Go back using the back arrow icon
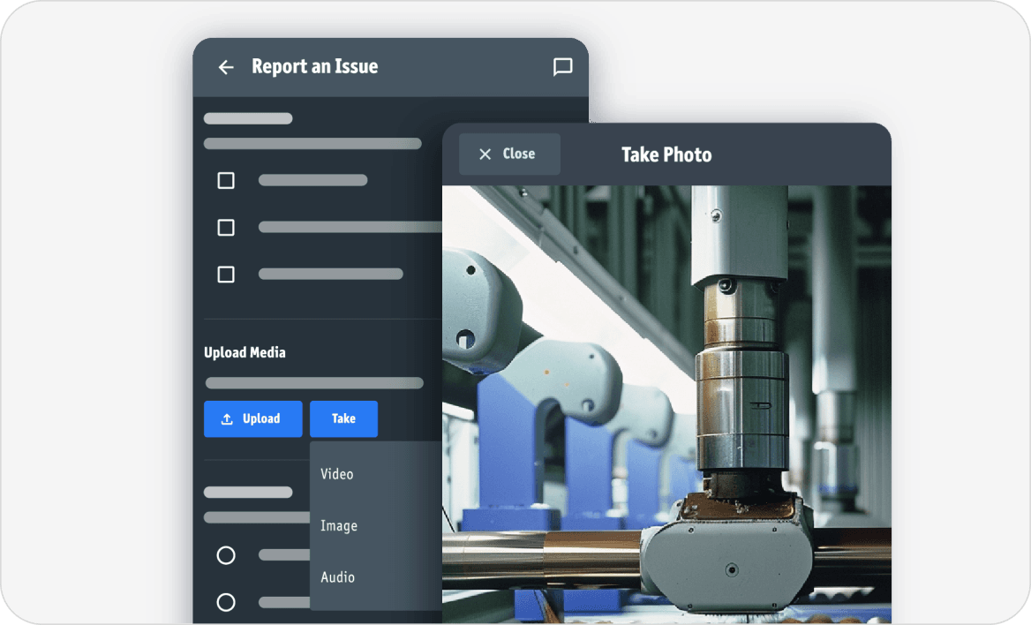This screenshot has height=625, width=1031. [x=226, y=67]
